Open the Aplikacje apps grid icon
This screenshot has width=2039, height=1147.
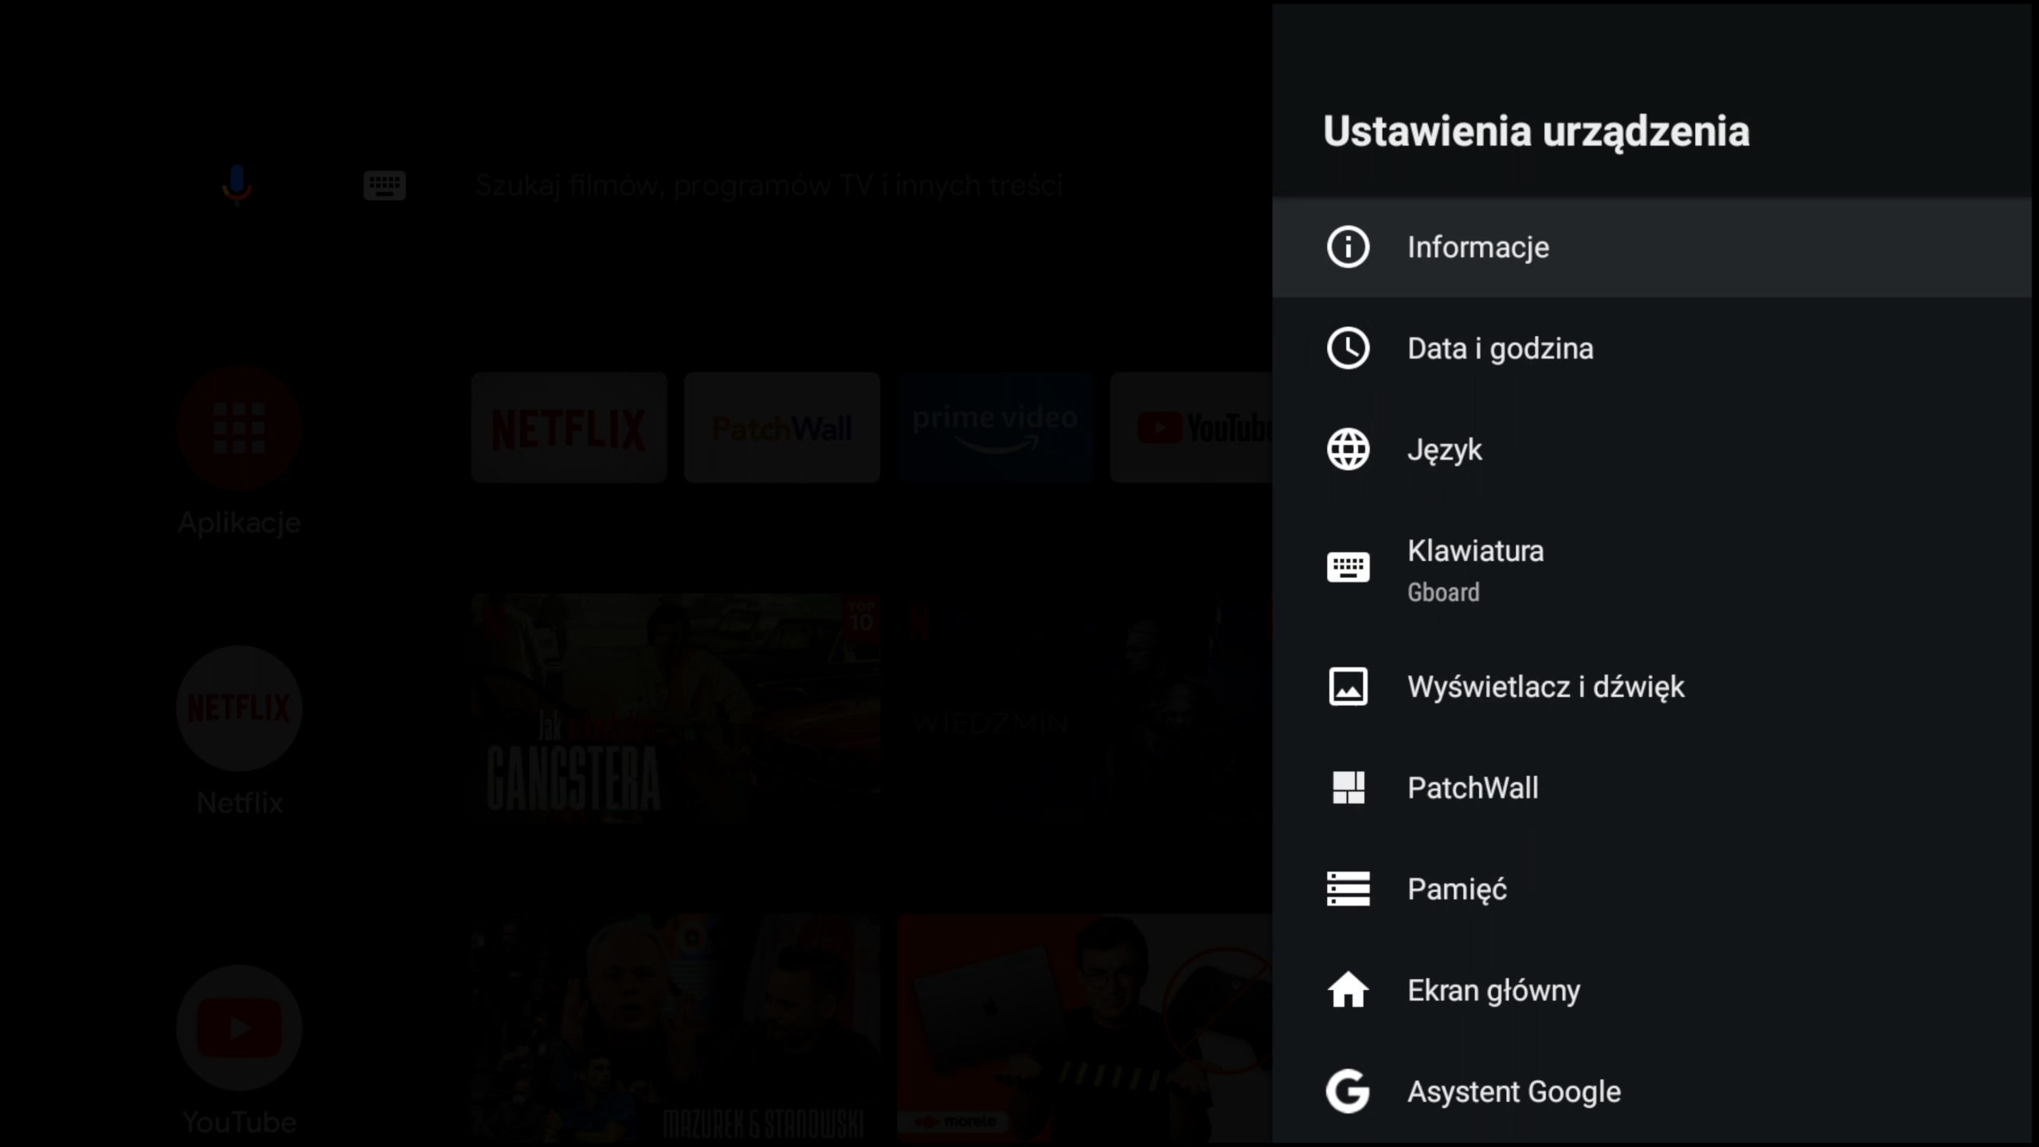click(x=239, y=429)
